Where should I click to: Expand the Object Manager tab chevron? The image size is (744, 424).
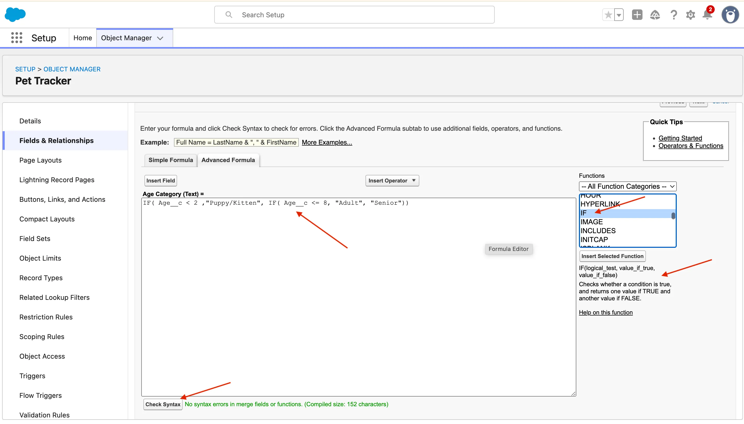pyautogui.click(x=160, y=38)
